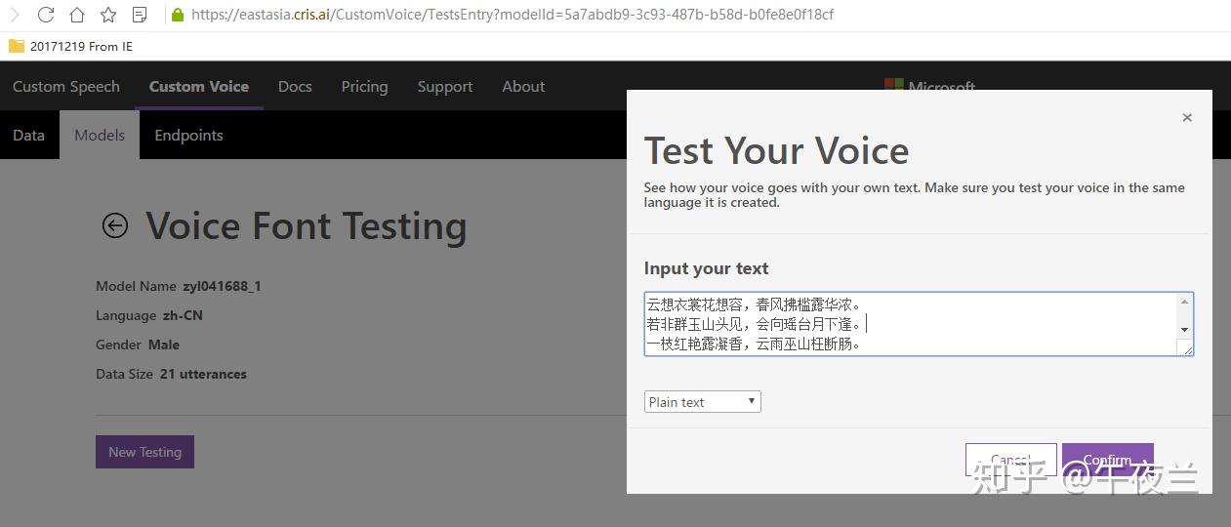1231x527 pixels.
Task: Reload the page with browser refresh icon
Action: 46,15
